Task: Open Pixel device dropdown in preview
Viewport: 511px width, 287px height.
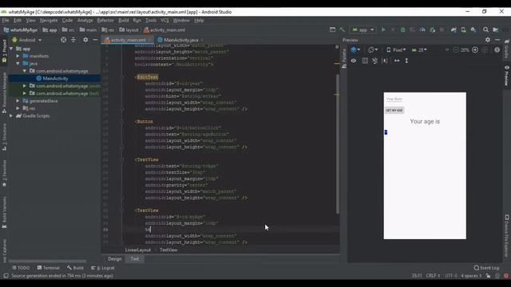Action: (x=396, y=49)
